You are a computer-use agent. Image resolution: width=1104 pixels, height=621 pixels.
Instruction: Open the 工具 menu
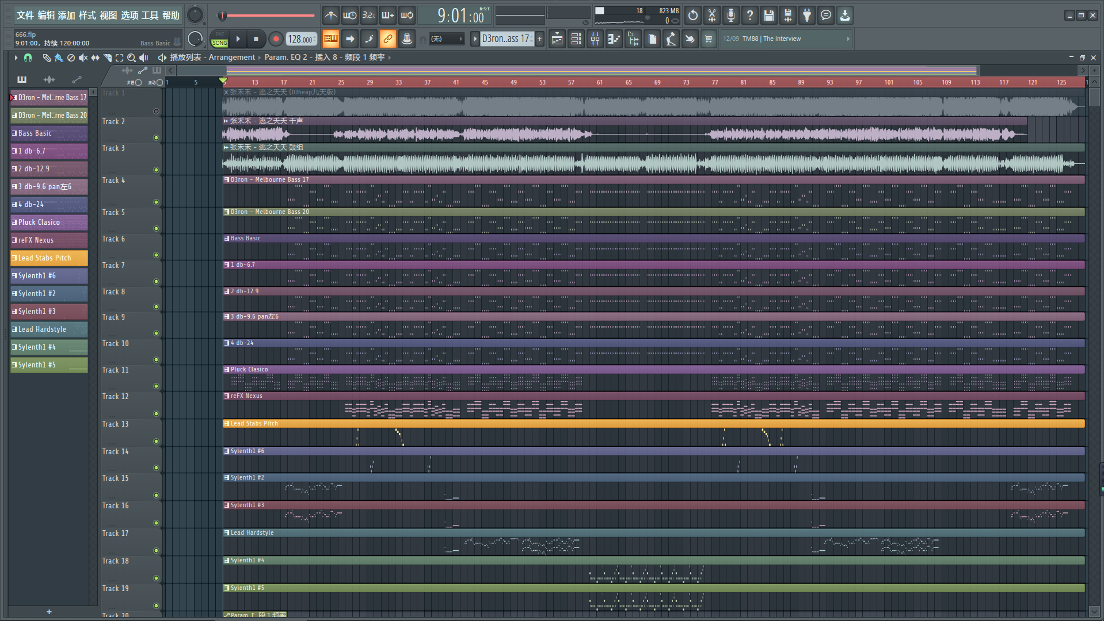150,16
